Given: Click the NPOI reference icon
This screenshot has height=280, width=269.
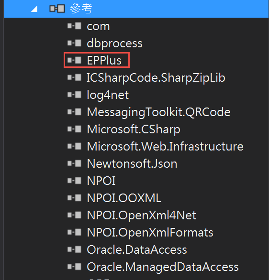Looking at the screenshot, I should point(74,181).
